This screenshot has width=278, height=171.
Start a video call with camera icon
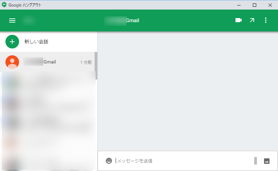coord(239,20)
